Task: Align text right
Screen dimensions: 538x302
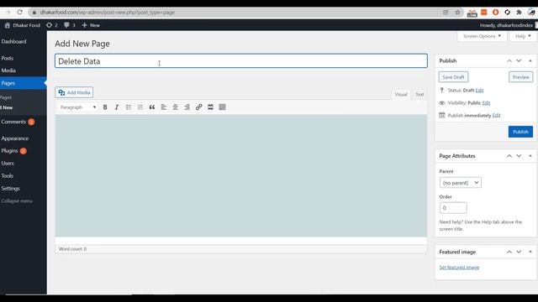Action: tap(187, 107)
